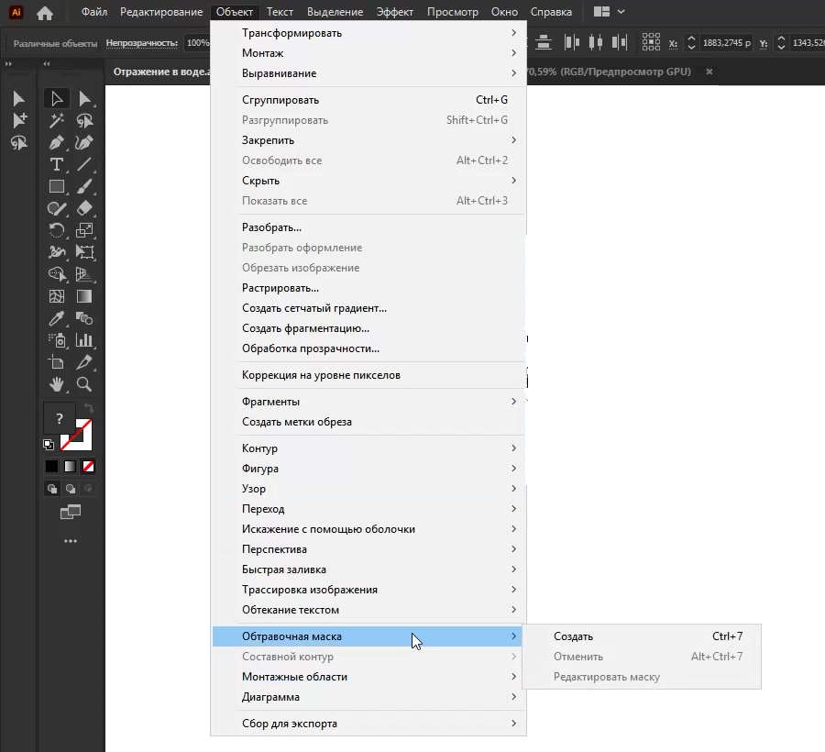This screenshot has width=825, height=752.
Task: Go to the Home screen icon
Action: tap(45, 12)
